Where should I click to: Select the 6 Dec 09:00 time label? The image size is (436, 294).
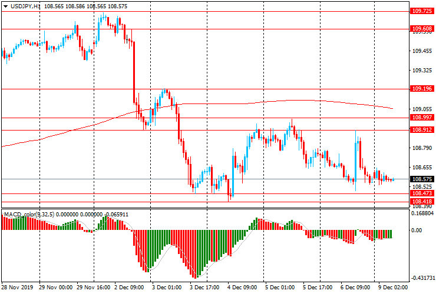tap(355, 287)
